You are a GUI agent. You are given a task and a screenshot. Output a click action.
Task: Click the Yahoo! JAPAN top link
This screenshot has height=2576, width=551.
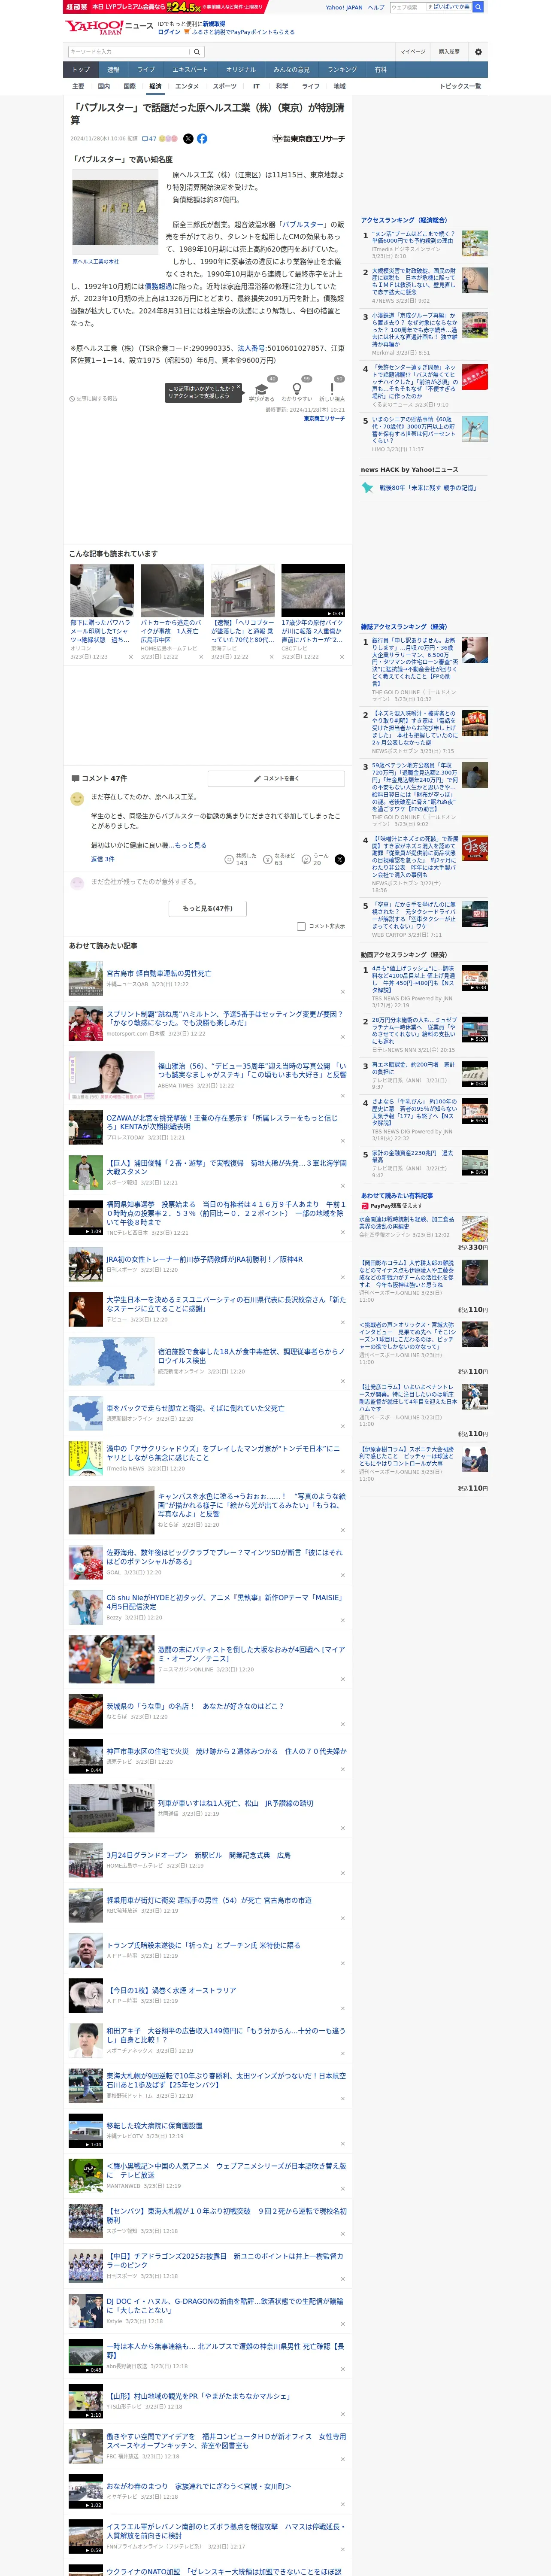tap(344, 7)
